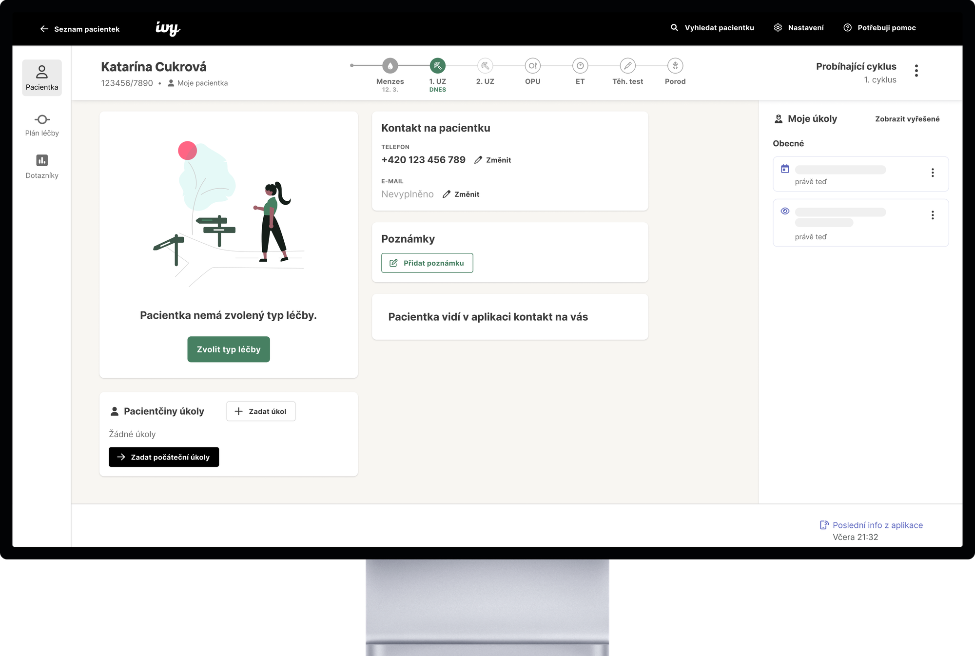The width and height of the screenshot is (975, 656).
Task: Open the Probíhající cyklus three-dot menu
Action: coord(916,71)
